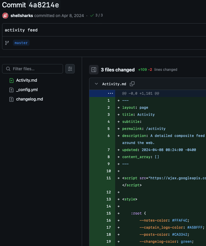Click the modified-file icon beside _config.yml
The height and width of the screenshot is (246, 206).
tap(11, 90)
